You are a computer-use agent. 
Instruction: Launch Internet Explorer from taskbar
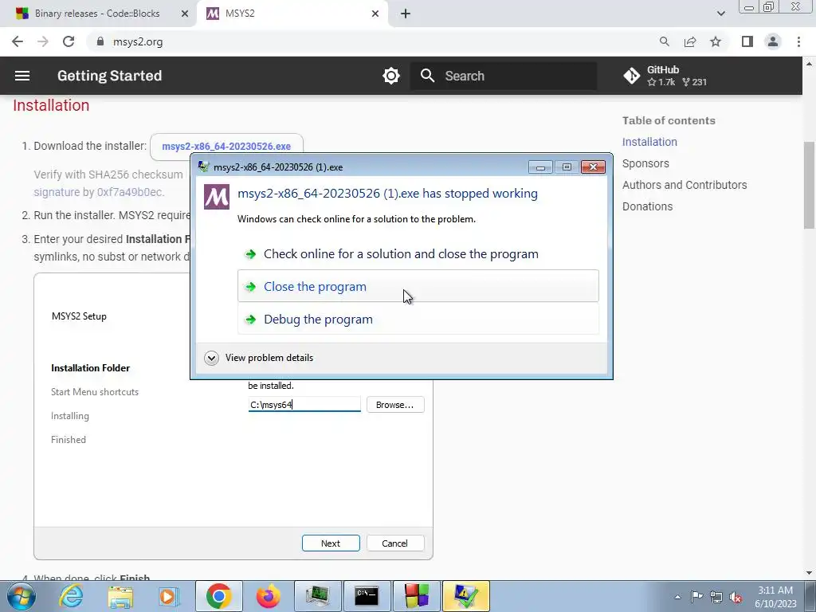(71, 596)
